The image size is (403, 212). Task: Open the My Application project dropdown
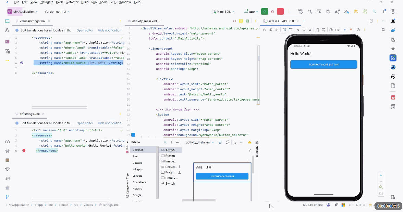click(x=23, y=12)
